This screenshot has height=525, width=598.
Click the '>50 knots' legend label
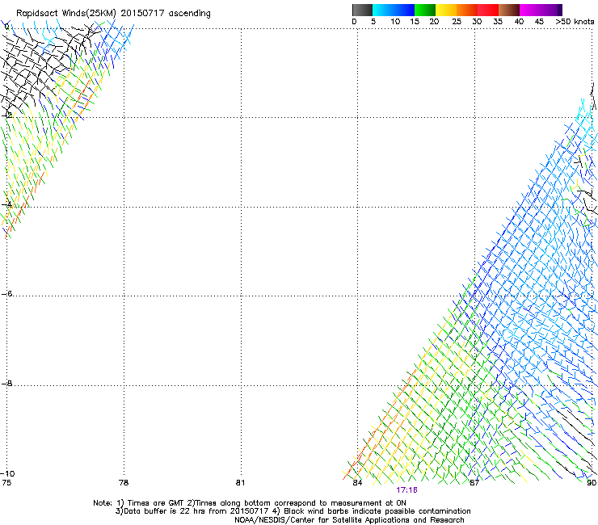[x=575, y=22]
